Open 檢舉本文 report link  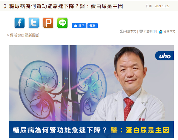point(169,32)
